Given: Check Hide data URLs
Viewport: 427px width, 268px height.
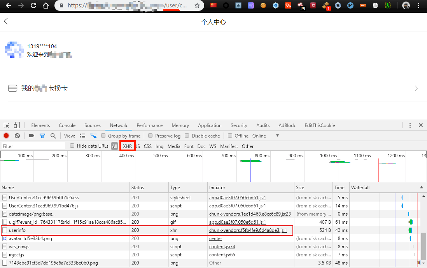Looking at the screenshot, I should point(72,146).
